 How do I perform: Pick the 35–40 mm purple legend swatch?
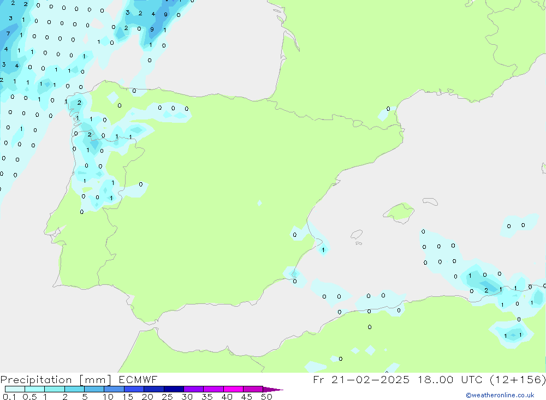pyautogui.click(x=213, y=389)
